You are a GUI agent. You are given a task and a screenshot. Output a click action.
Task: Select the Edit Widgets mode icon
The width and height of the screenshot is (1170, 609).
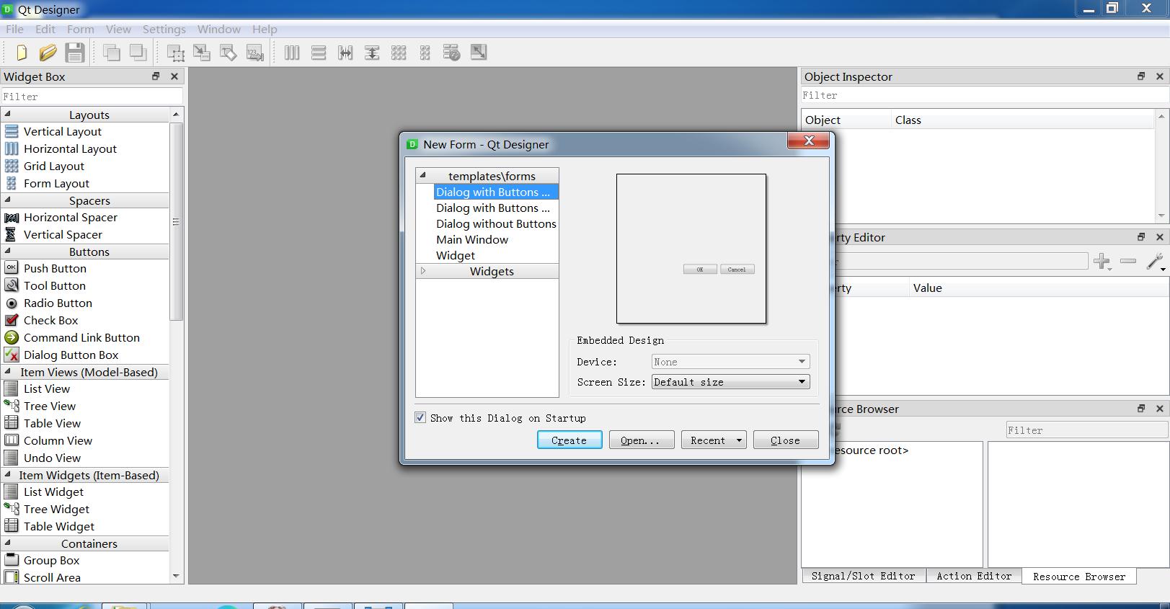175,53
